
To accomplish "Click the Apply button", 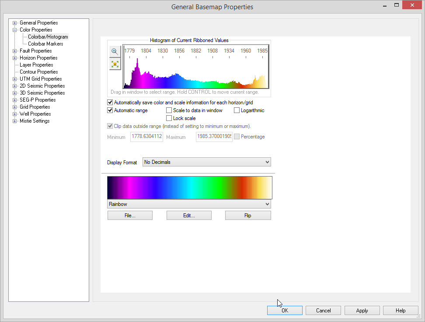I will click(362, 311).
